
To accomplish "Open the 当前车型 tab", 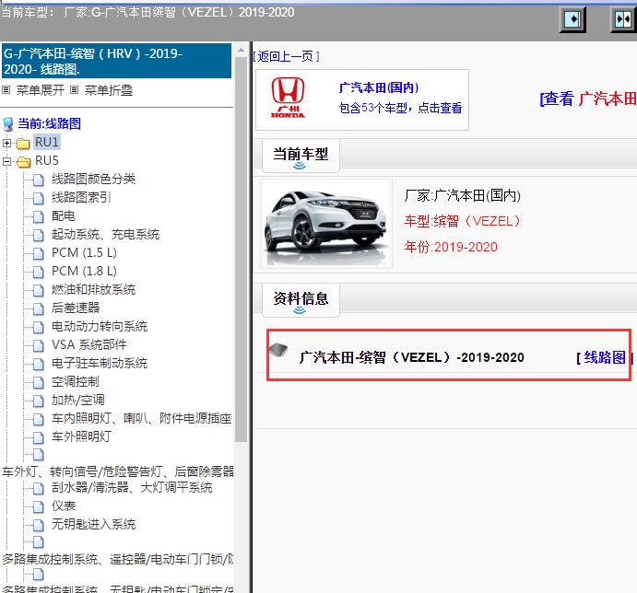I will [301, 155].
